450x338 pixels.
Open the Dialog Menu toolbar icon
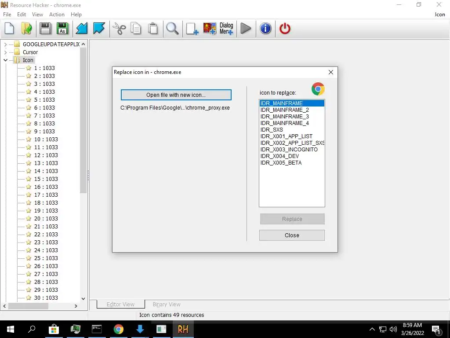point(226,29)
